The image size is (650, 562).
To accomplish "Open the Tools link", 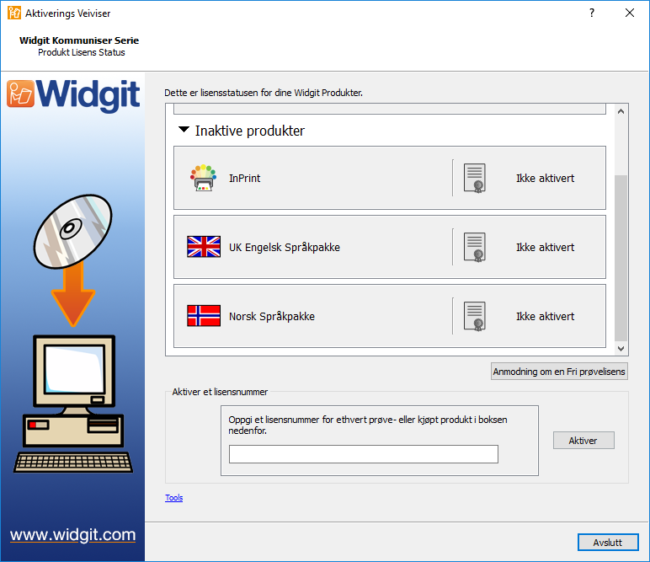I will [173, 497].
